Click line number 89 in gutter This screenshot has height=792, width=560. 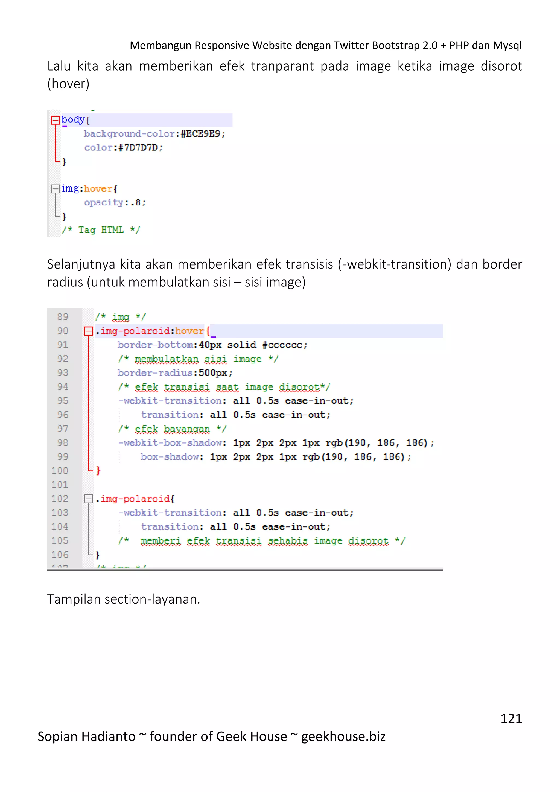[x=63, y=317]
